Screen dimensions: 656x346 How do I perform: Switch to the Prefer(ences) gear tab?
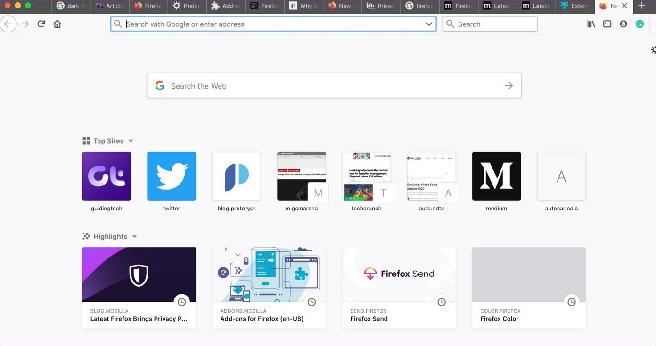click(x=188, y=6)
